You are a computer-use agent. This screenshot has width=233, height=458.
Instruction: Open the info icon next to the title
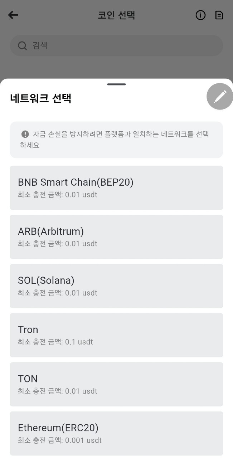[200, 15]
